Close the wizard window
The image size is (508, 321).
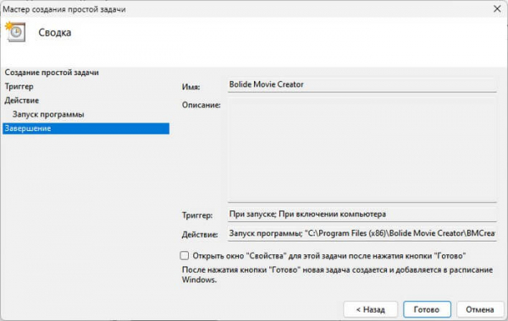tap(497, 8)
